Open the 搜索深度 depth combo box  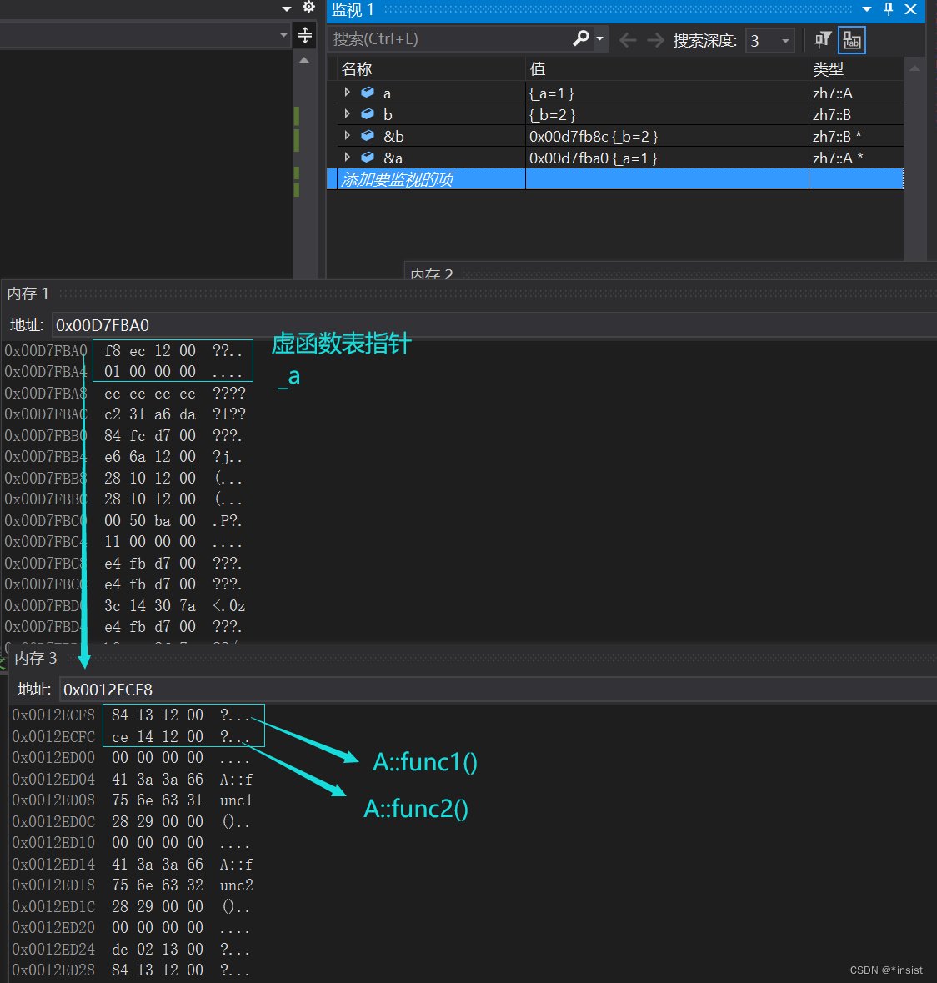coord(769,41)
